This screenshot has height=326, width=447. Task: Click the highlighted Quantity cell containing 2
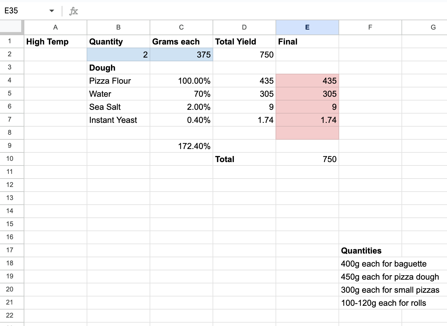(x=118, y=54)
